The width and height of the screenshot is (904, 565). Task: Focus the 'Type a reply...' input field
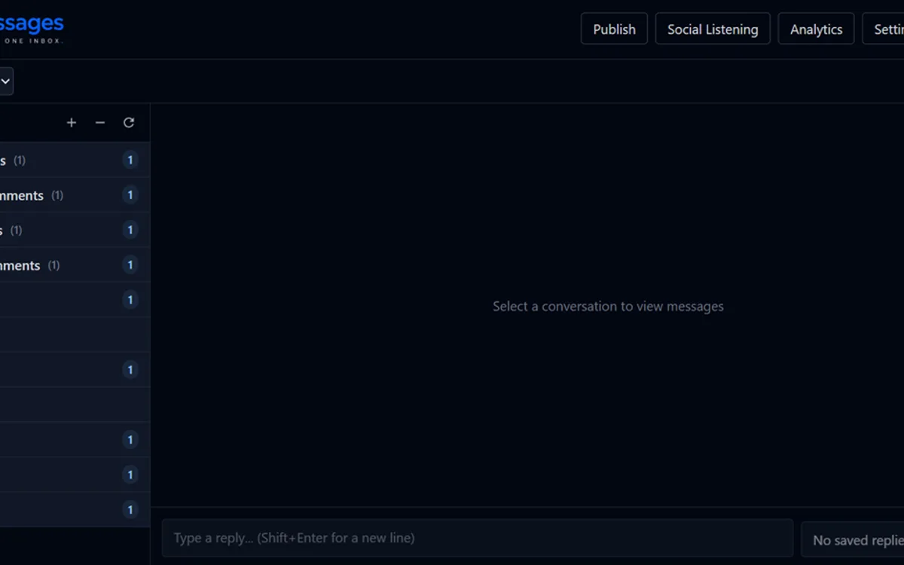(x=478, y=538)
